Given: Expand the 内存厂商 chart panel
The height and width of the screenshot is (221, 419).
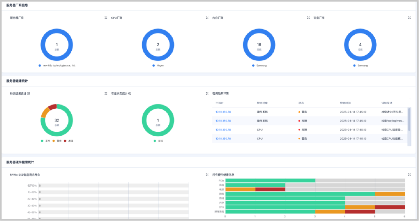Looking at the screenshot, I should click(309, 18).
